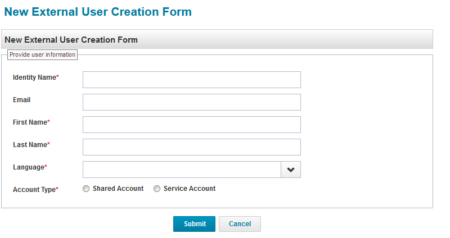Click into the First Name field
This screenshot has height=238, width=450.
191,125
